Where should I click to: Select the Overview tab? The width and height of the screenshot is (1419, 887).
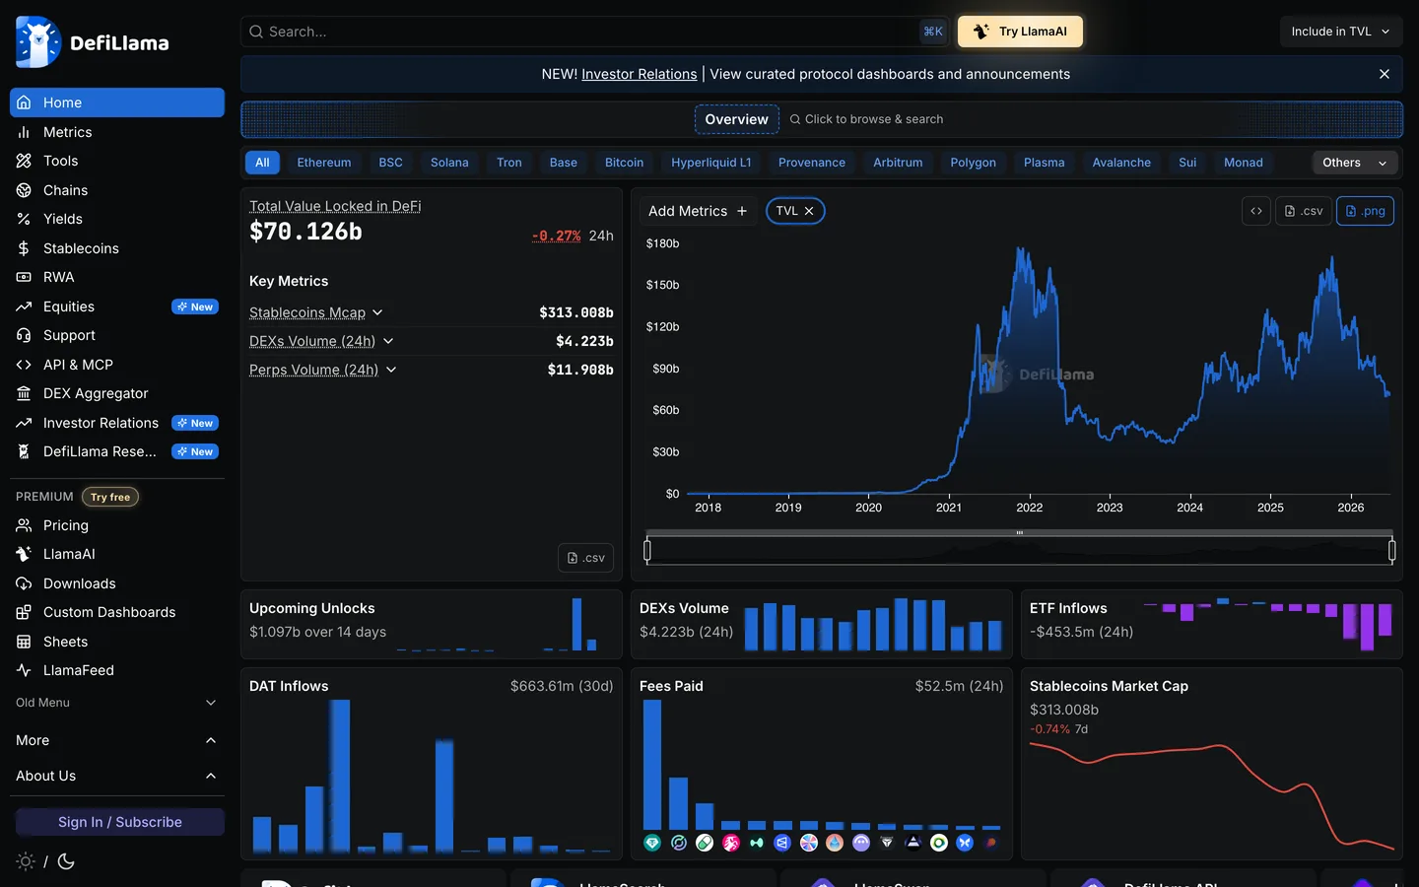[x=737, y=119]
